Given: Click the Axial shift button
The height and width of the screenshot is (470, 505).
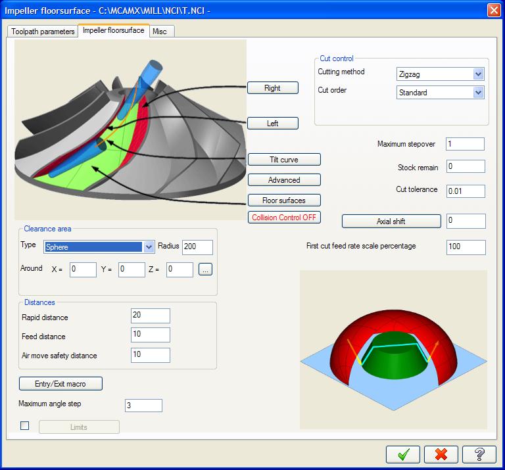Looking at the screenshot, I should [391, 222].
